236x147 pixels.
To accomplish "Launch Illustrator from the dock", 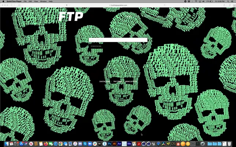I will [x=115, y=144].
